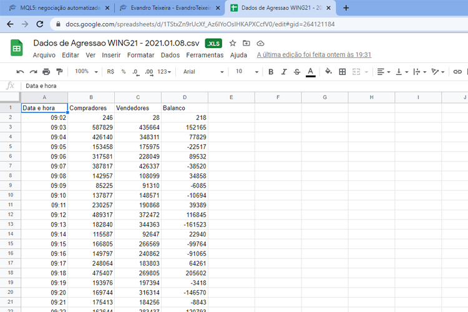Click the .XLS file type badge
This screenshot has width=468, height=312.
(x=213, y=44)
